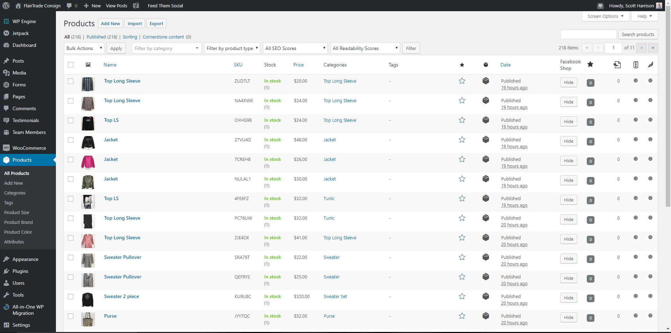
Task: Open the WordPress logo menu
Action: point(6,6)
